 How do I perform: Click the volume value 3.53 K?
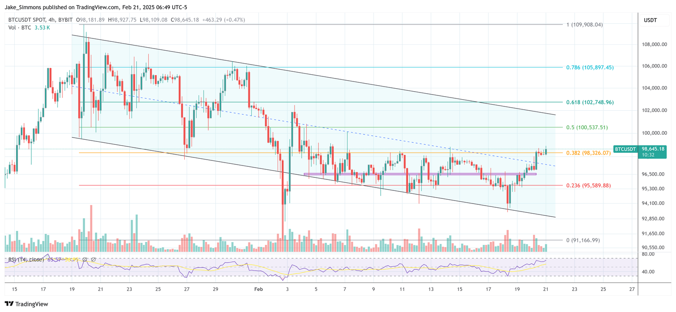(x=42, y=27)
